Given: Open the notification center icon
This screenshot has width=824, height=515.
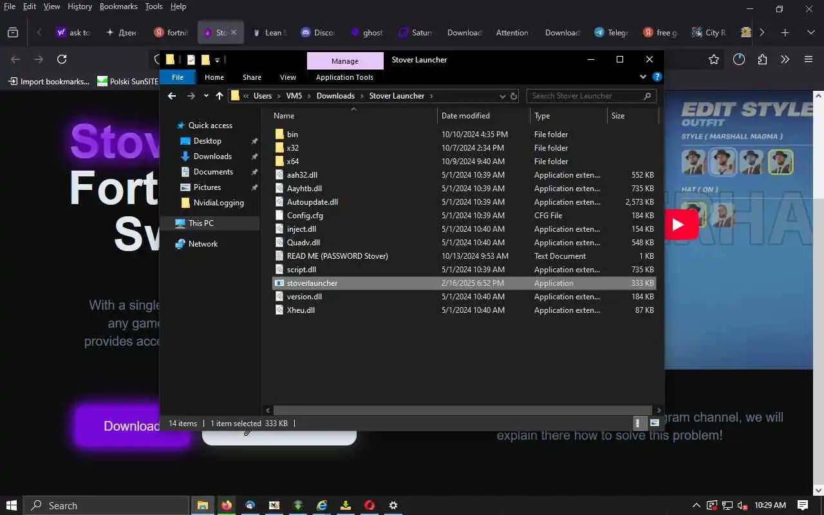Looking at the screenshot, I should (803, 505).
